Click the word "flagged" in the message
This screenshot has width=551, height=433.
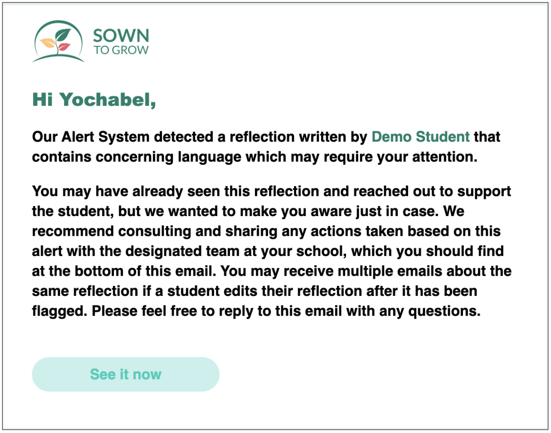59,311
